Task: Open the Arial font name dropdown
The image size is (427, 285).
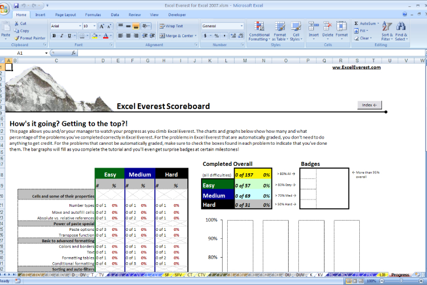Action: (x=80, y=26)
